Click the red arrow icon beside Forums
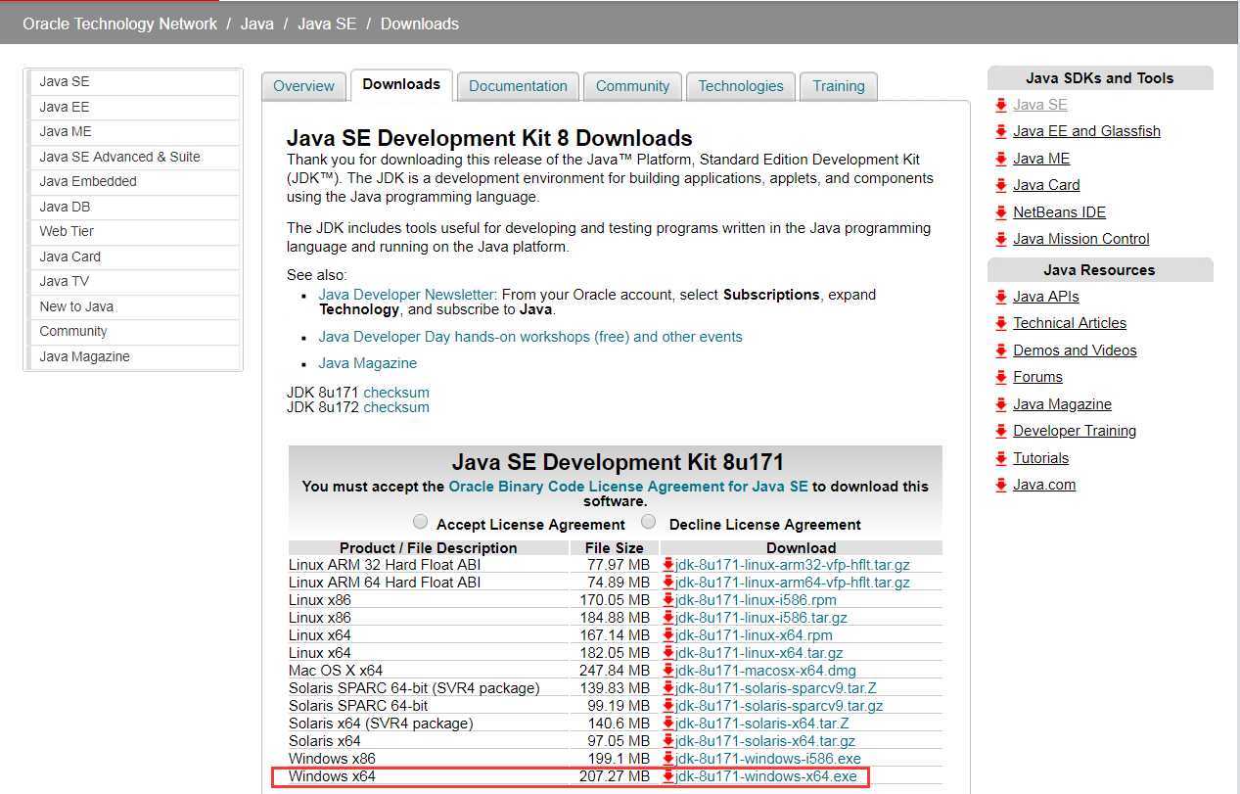This screenshot has width=1240, height=794. (1000, 377)
